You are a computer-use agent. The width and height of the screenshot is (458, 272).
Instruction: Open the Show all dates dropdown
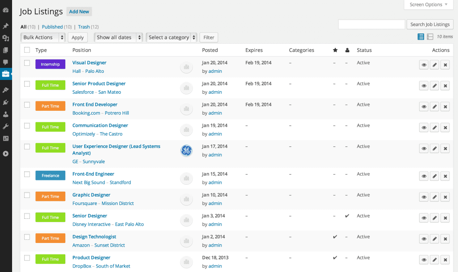coord(118,37)
